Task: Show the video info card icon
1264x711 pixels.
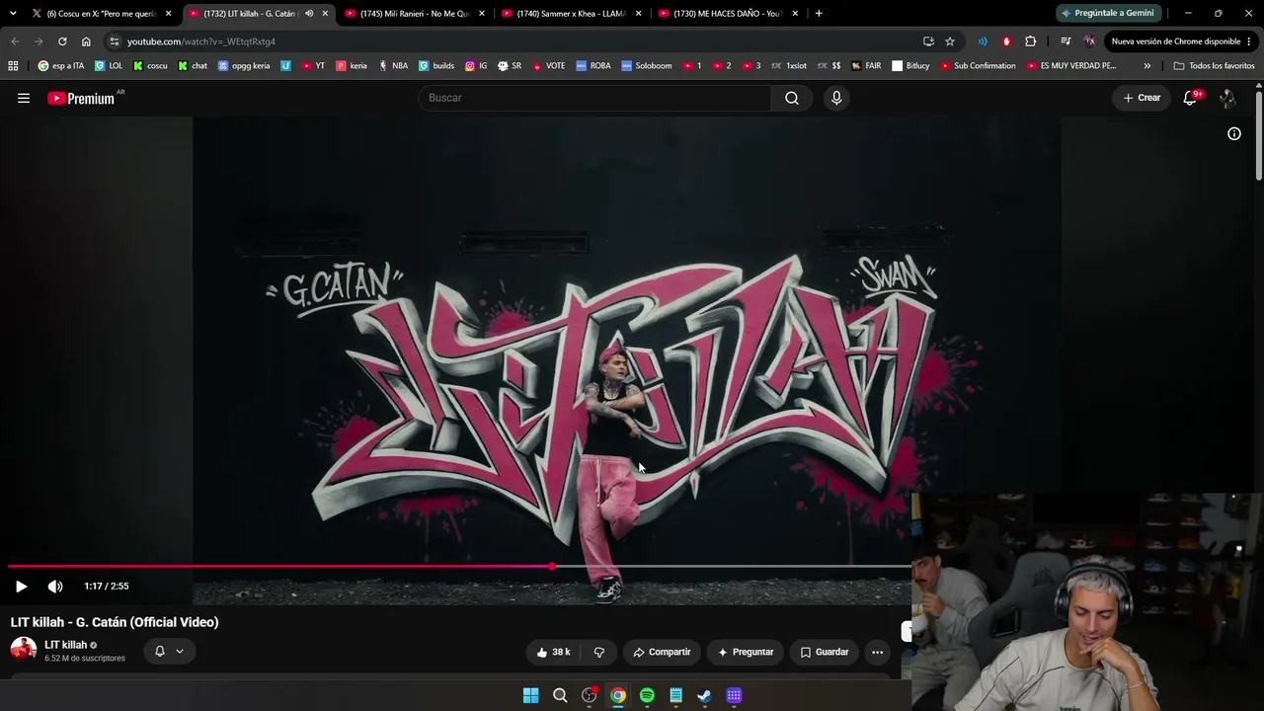Action: [1234, 133]
